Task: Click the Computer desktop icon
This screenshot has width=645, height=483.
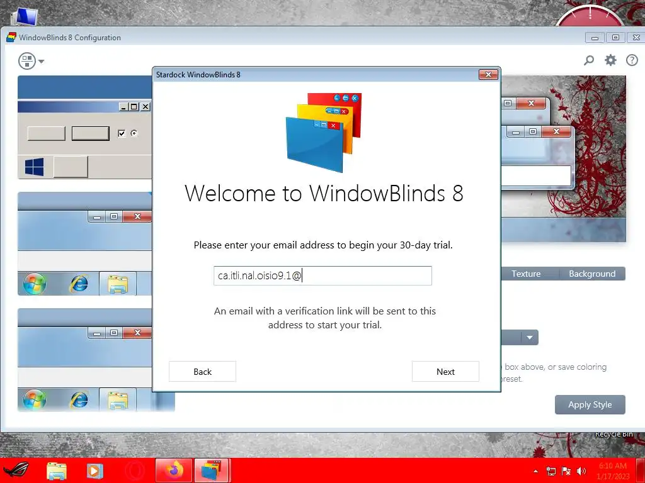Action: coord(24,16)
